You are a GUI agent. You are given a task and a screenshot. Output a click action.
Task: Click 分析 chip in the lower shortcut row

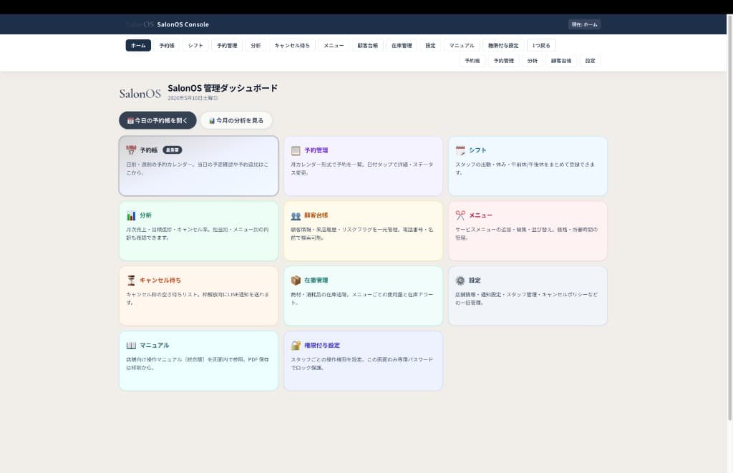click(533, 61)
